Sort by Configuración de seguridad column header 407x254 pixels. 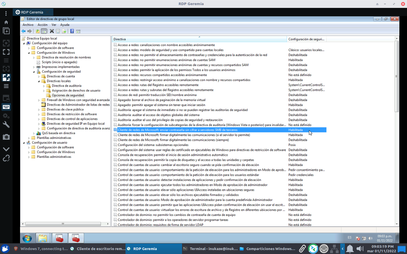click(x=307, y=39)
